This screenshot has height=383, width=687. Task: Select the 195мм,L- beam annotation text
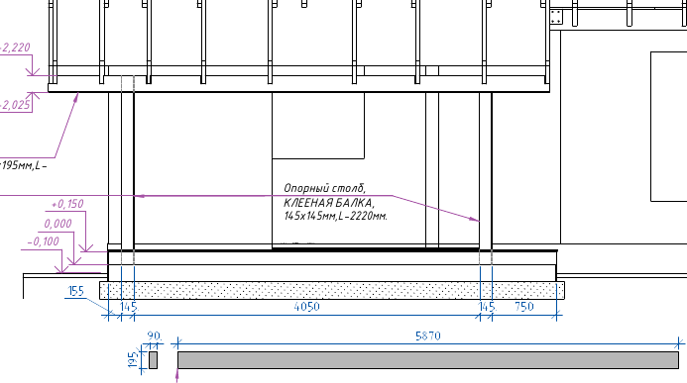23,165
